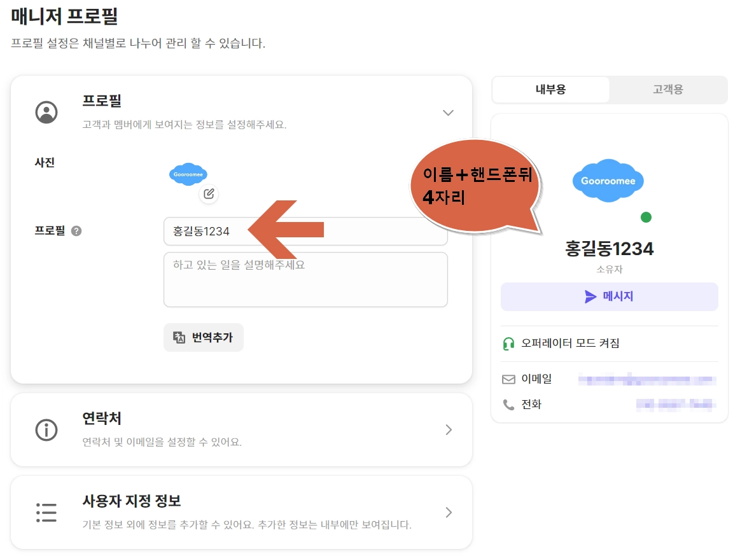Viewport: 733px width, 556px height.
Task: Click the 사용자 지정 정보 heading
Action: coord(132,501)
